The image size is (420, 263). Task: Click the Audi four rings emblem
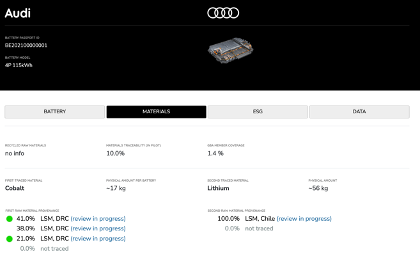[x=223, y=13]
